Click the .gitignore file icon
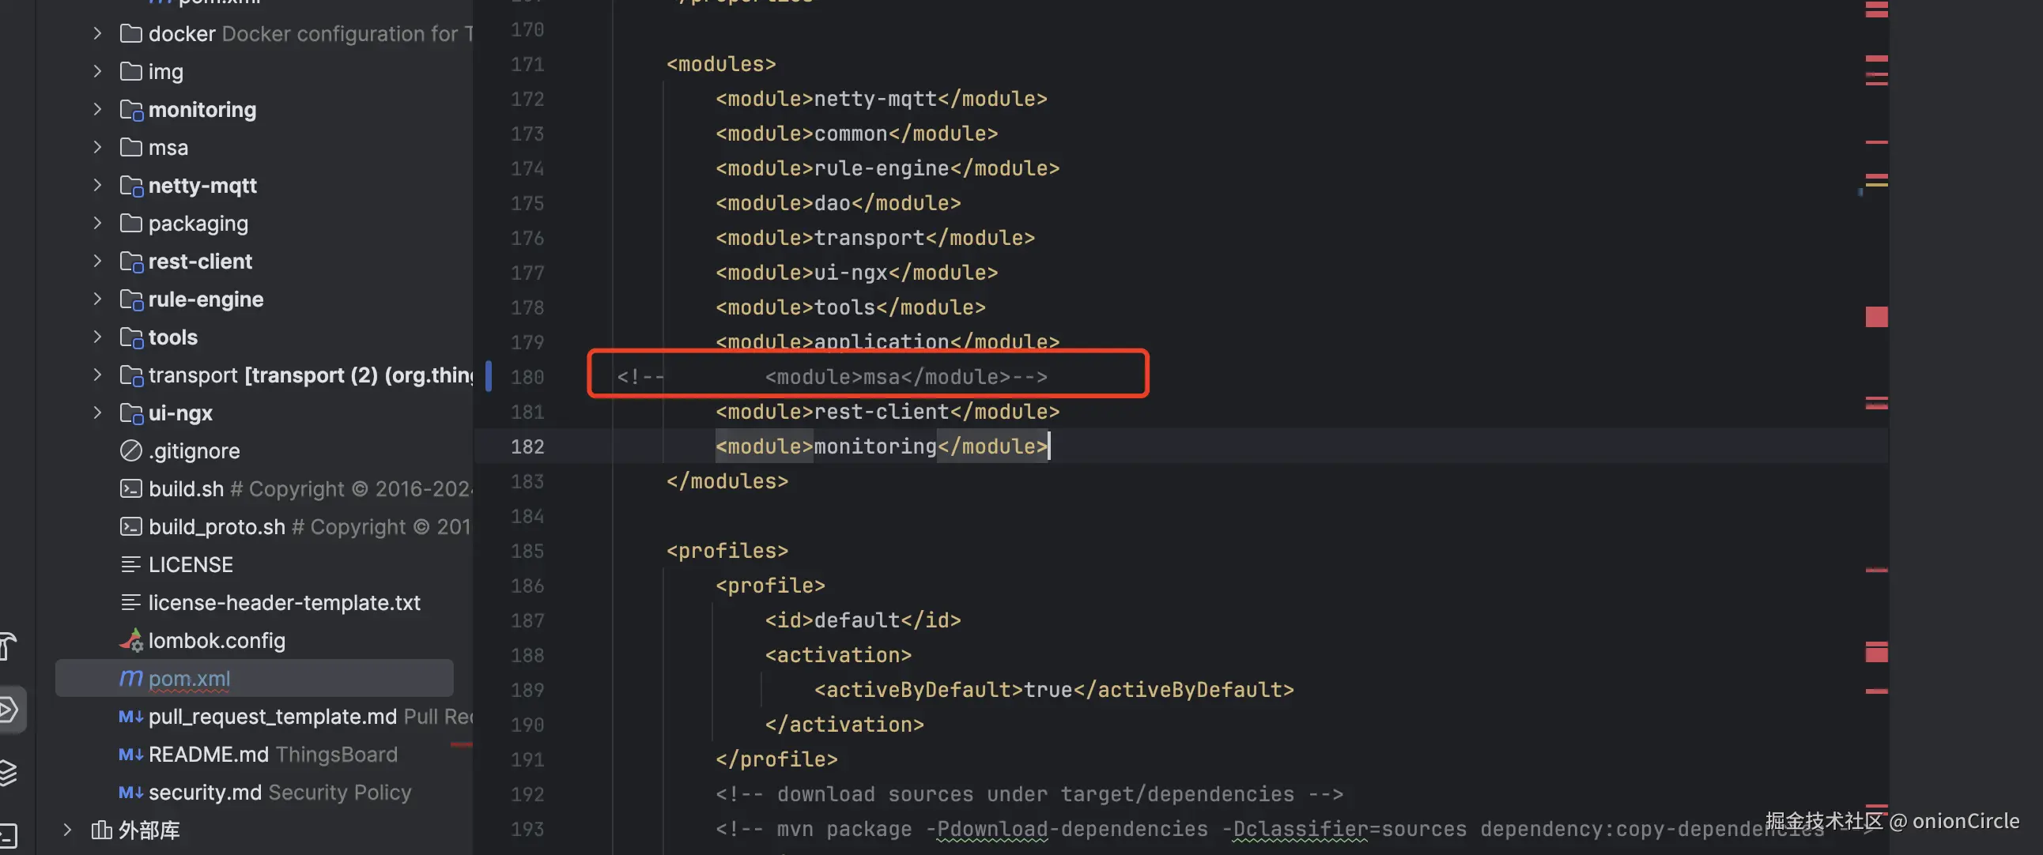This screenshot has height=855, width=2043. pyautogui.click(x=131, y=451)
